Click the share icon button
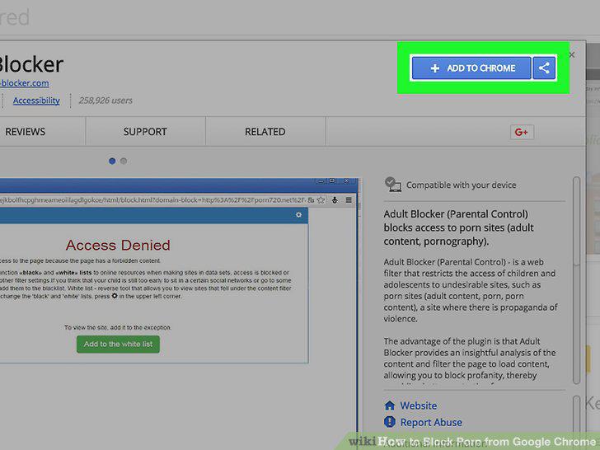This screenshot has height=450, width=600. click(x=544, y=68)
